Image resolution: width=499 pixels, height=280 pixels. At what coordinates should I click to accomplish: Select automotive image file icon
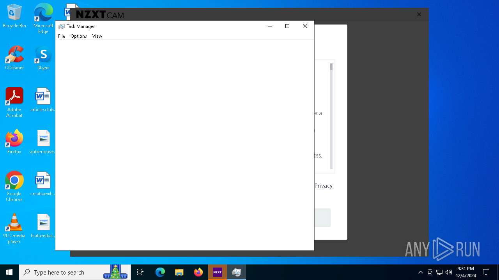pyautogui.click(x=43, y=142)
